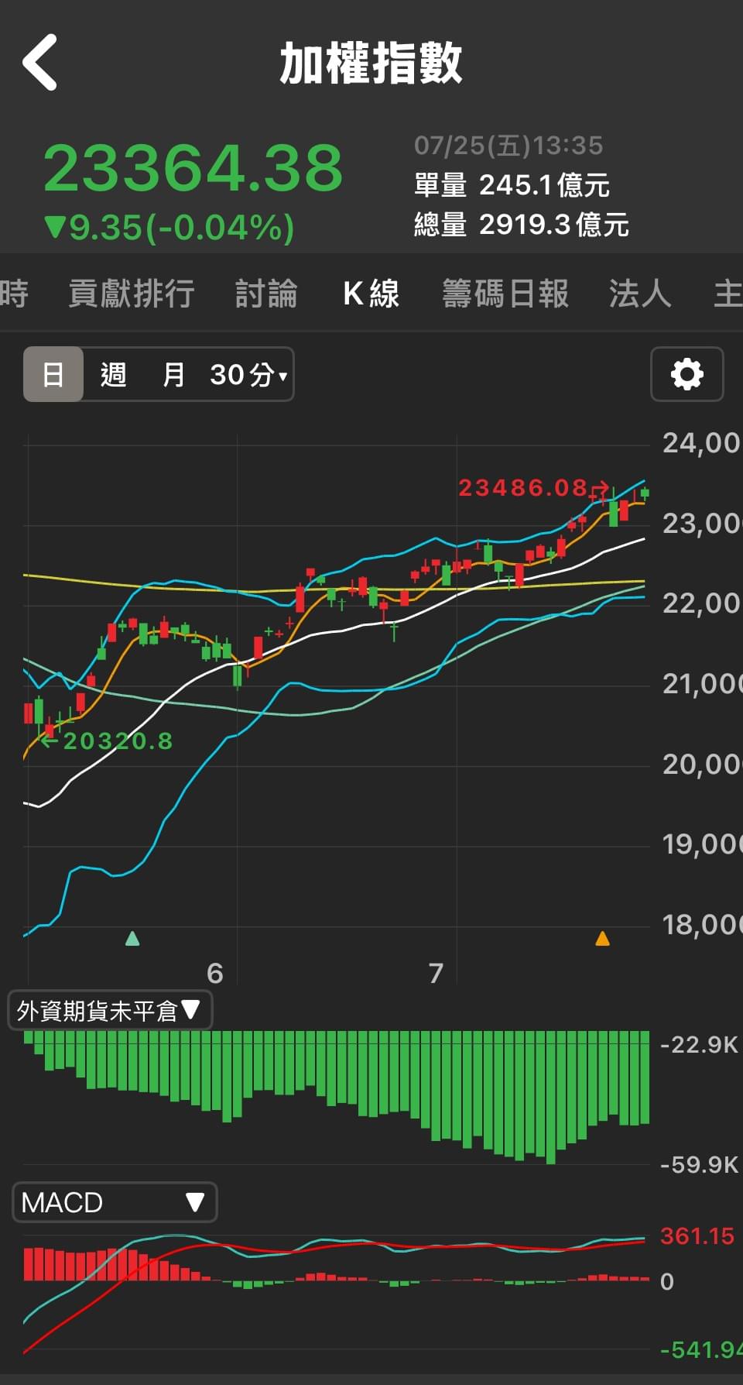Tap MACD value 361.15
This screenshot has width=743, height=1385.
(697, 1236)
